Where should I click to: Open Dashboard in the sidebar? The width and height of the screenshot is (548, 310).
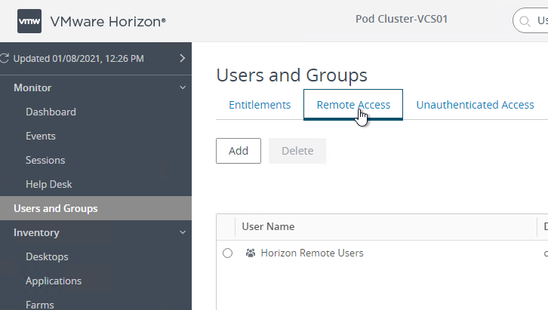[x=51, y=112]
